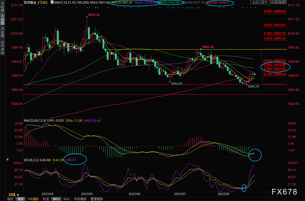Select the 指标 bottom tab
This screenshot has height=201, width=305.
(10, 199)
